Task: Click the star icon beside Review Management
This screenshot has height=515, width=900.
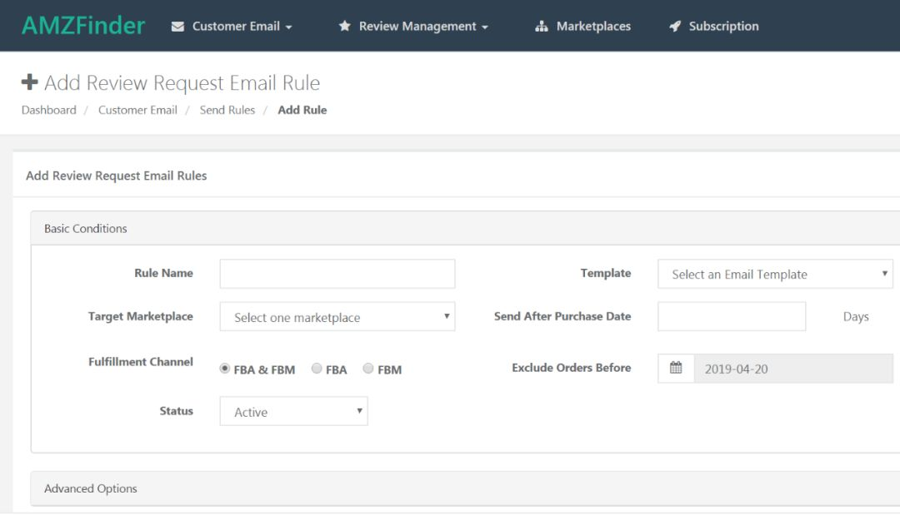Action: pyautogui.click(x=344, y=27)
